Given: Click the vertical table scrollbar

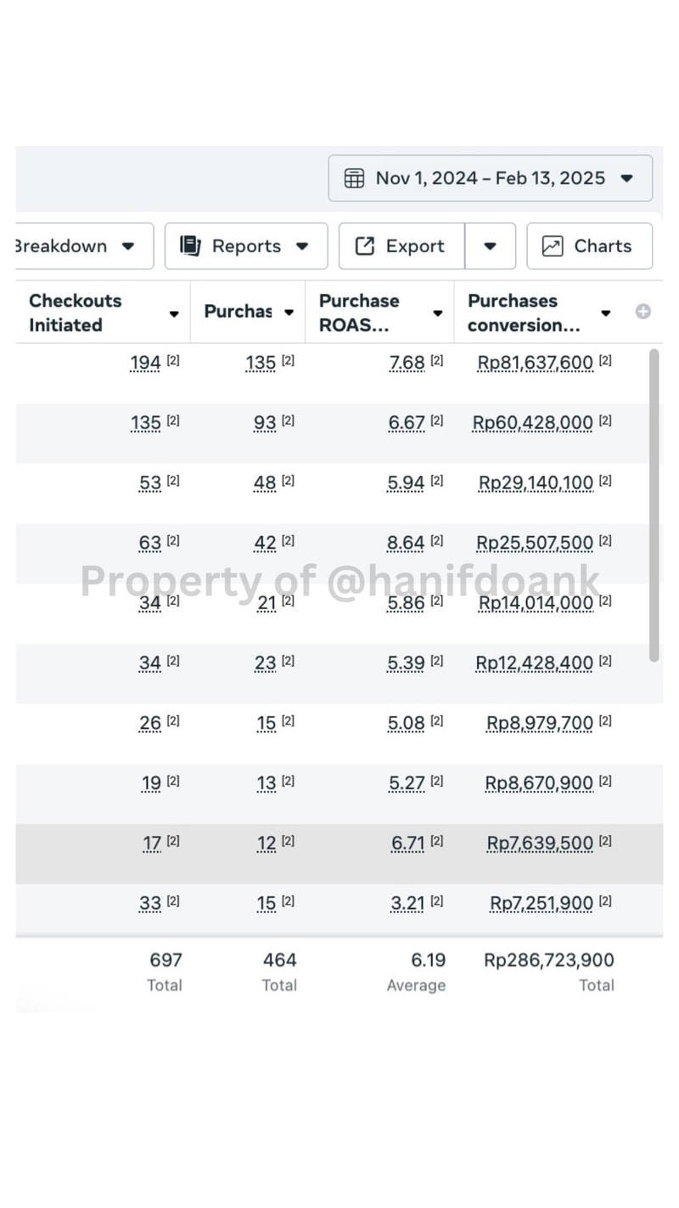Looking at the screenshot, I should click(654, 505).
